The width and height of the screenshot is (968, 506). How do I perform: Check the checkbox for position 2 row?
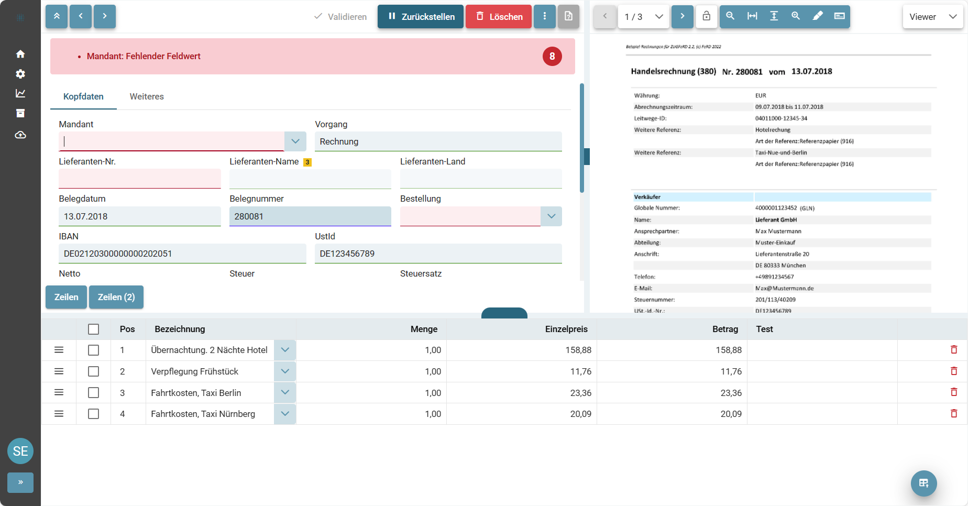click(x=94, y=371)
